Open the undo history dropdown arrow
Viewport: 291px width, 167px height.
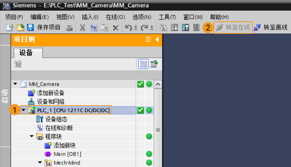point(136,28)
